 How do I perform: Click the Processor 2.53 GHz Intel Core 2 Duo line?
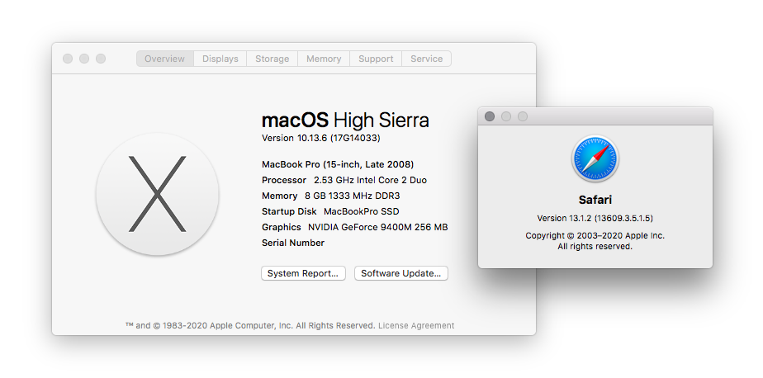coord(344,180)
